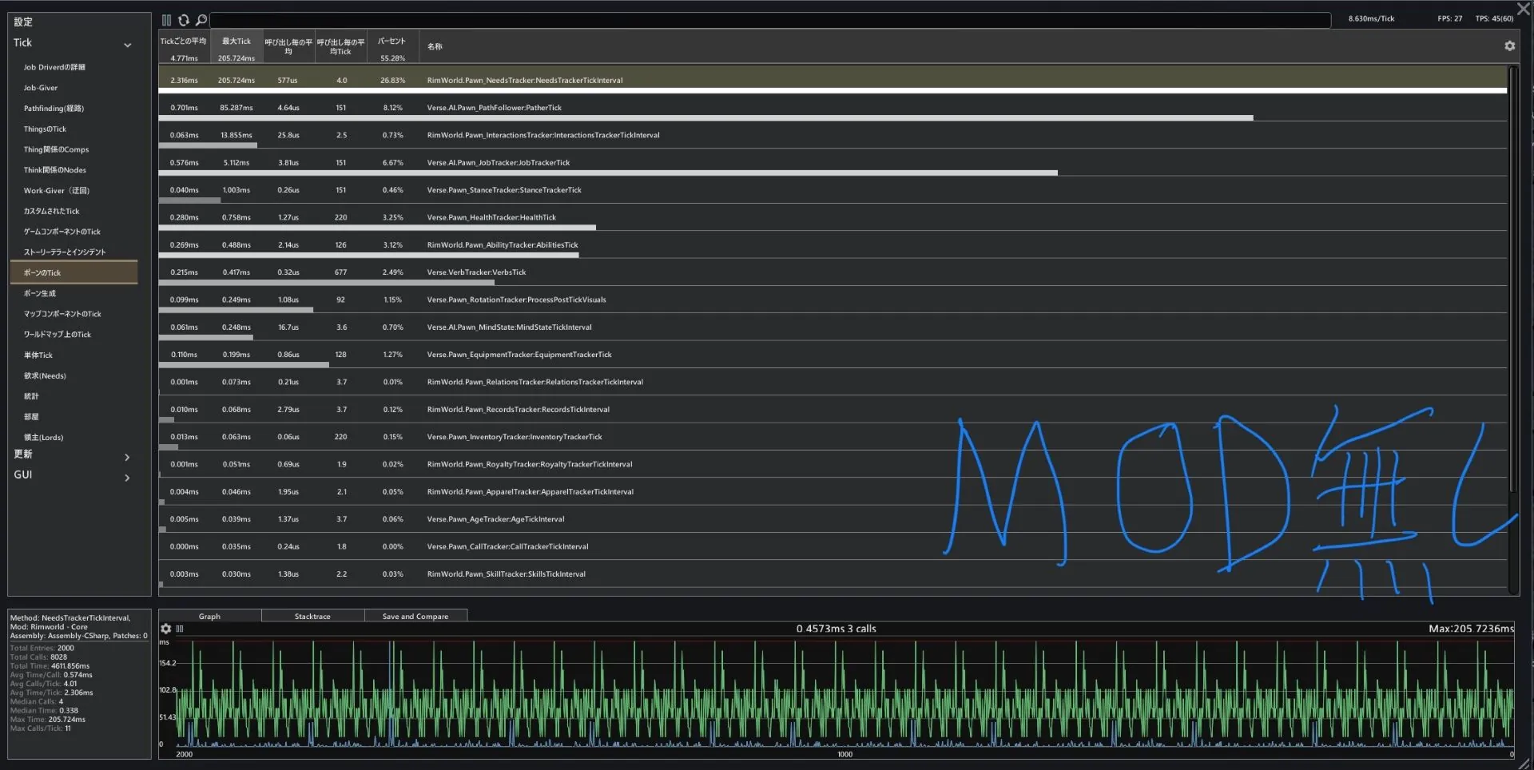Pause profiling with the top pause icon
Screen dimensions: 1534x770
tap(166, 20)
